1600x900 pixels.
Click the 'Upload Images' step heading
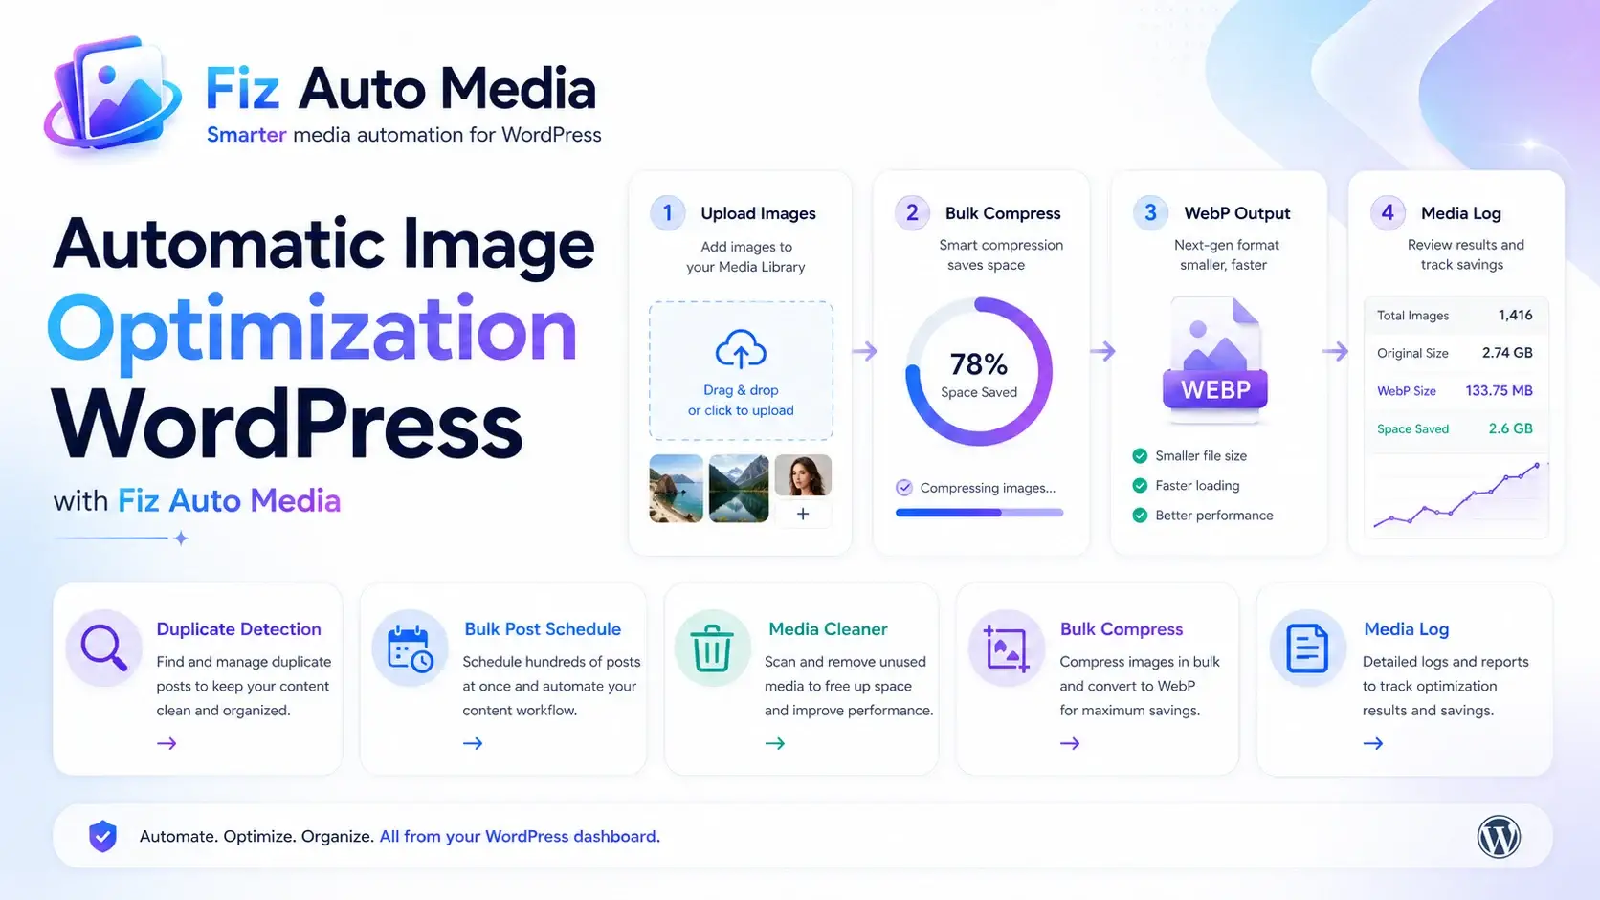pyautogui.click(x=758, y=213)
